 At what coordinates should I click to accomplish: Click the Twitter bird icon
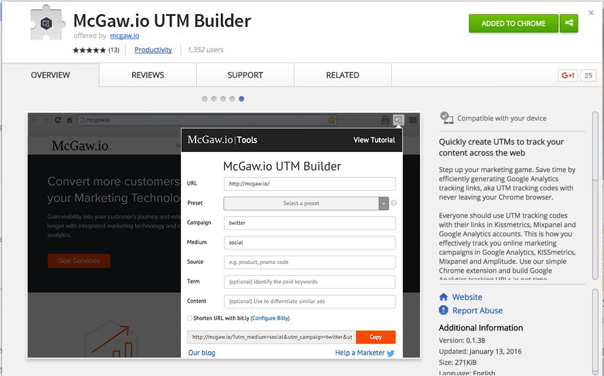(x=391, y=353)
